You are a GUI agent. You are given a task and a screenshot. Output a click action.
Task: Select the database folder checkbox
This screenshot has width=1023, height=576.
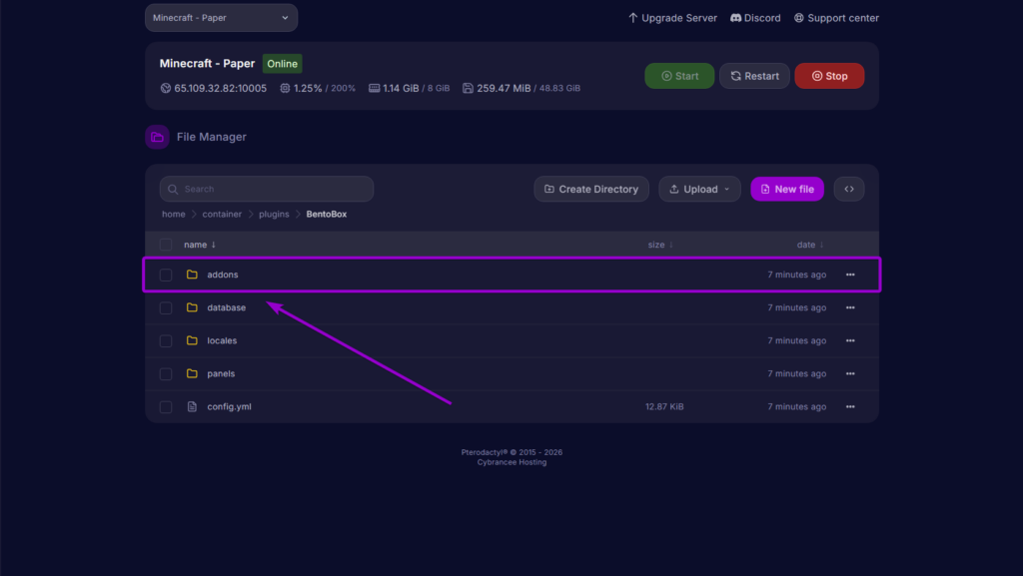click(x=166, y=307)
